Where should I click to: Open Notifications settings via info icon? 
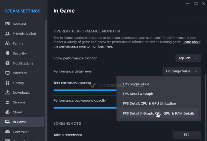(x=8, y=63)
